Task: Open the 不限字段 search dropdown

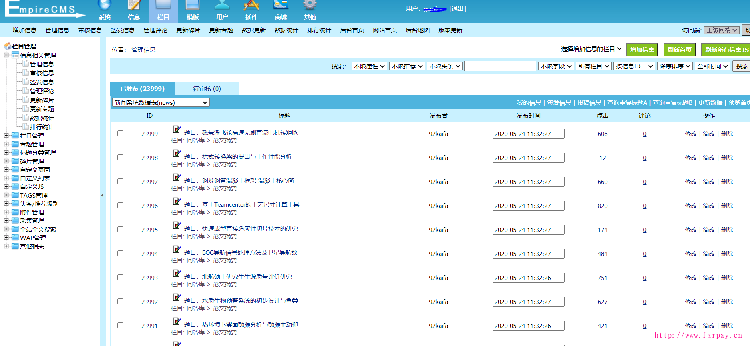Action: (556, 66)
